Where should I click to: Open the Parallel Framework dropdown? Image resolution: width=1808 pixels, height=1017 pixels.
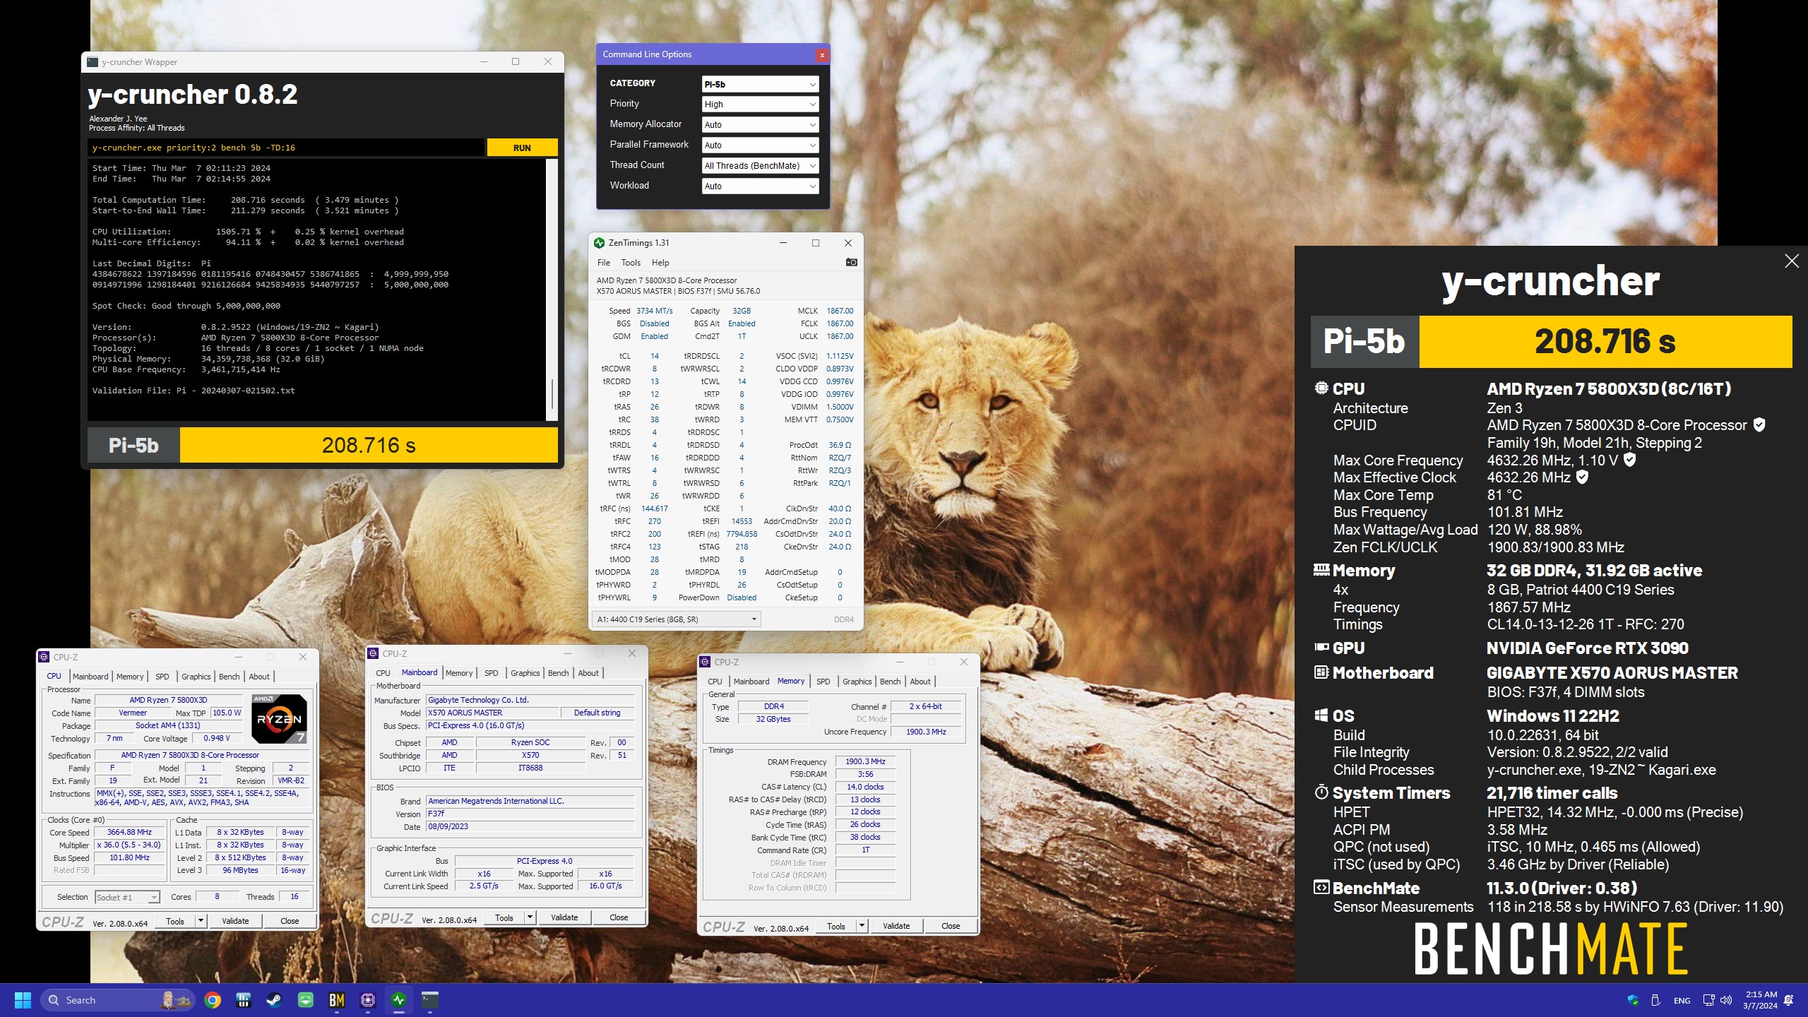(x=760, y=145)
